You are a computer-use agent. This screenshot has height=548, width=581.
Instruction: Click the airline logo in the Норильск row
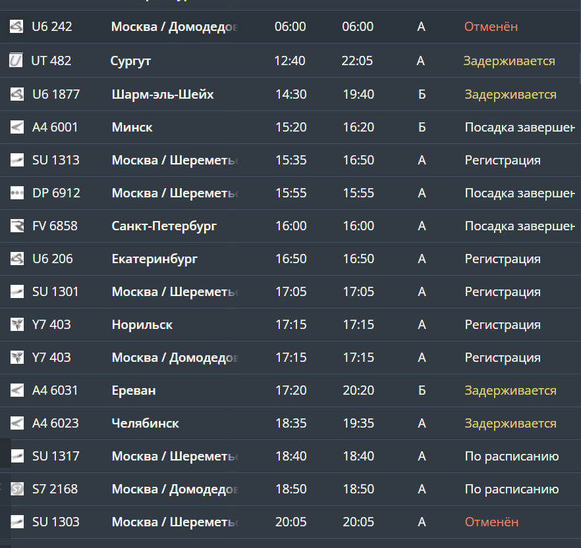click(17, 325)
